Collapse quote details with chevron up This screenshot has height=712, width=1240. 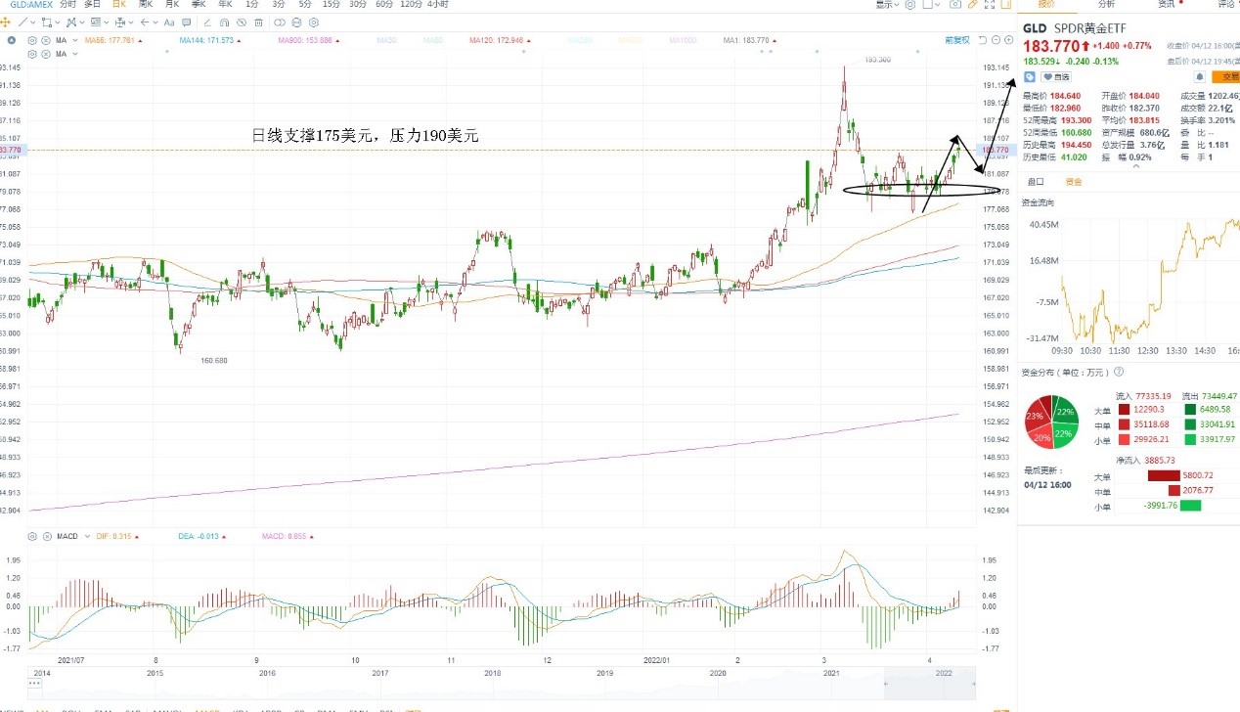1135,166
